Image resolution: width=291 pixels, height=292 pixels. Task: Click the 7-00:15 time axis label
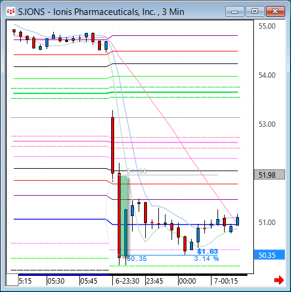(x=226, y=281)
